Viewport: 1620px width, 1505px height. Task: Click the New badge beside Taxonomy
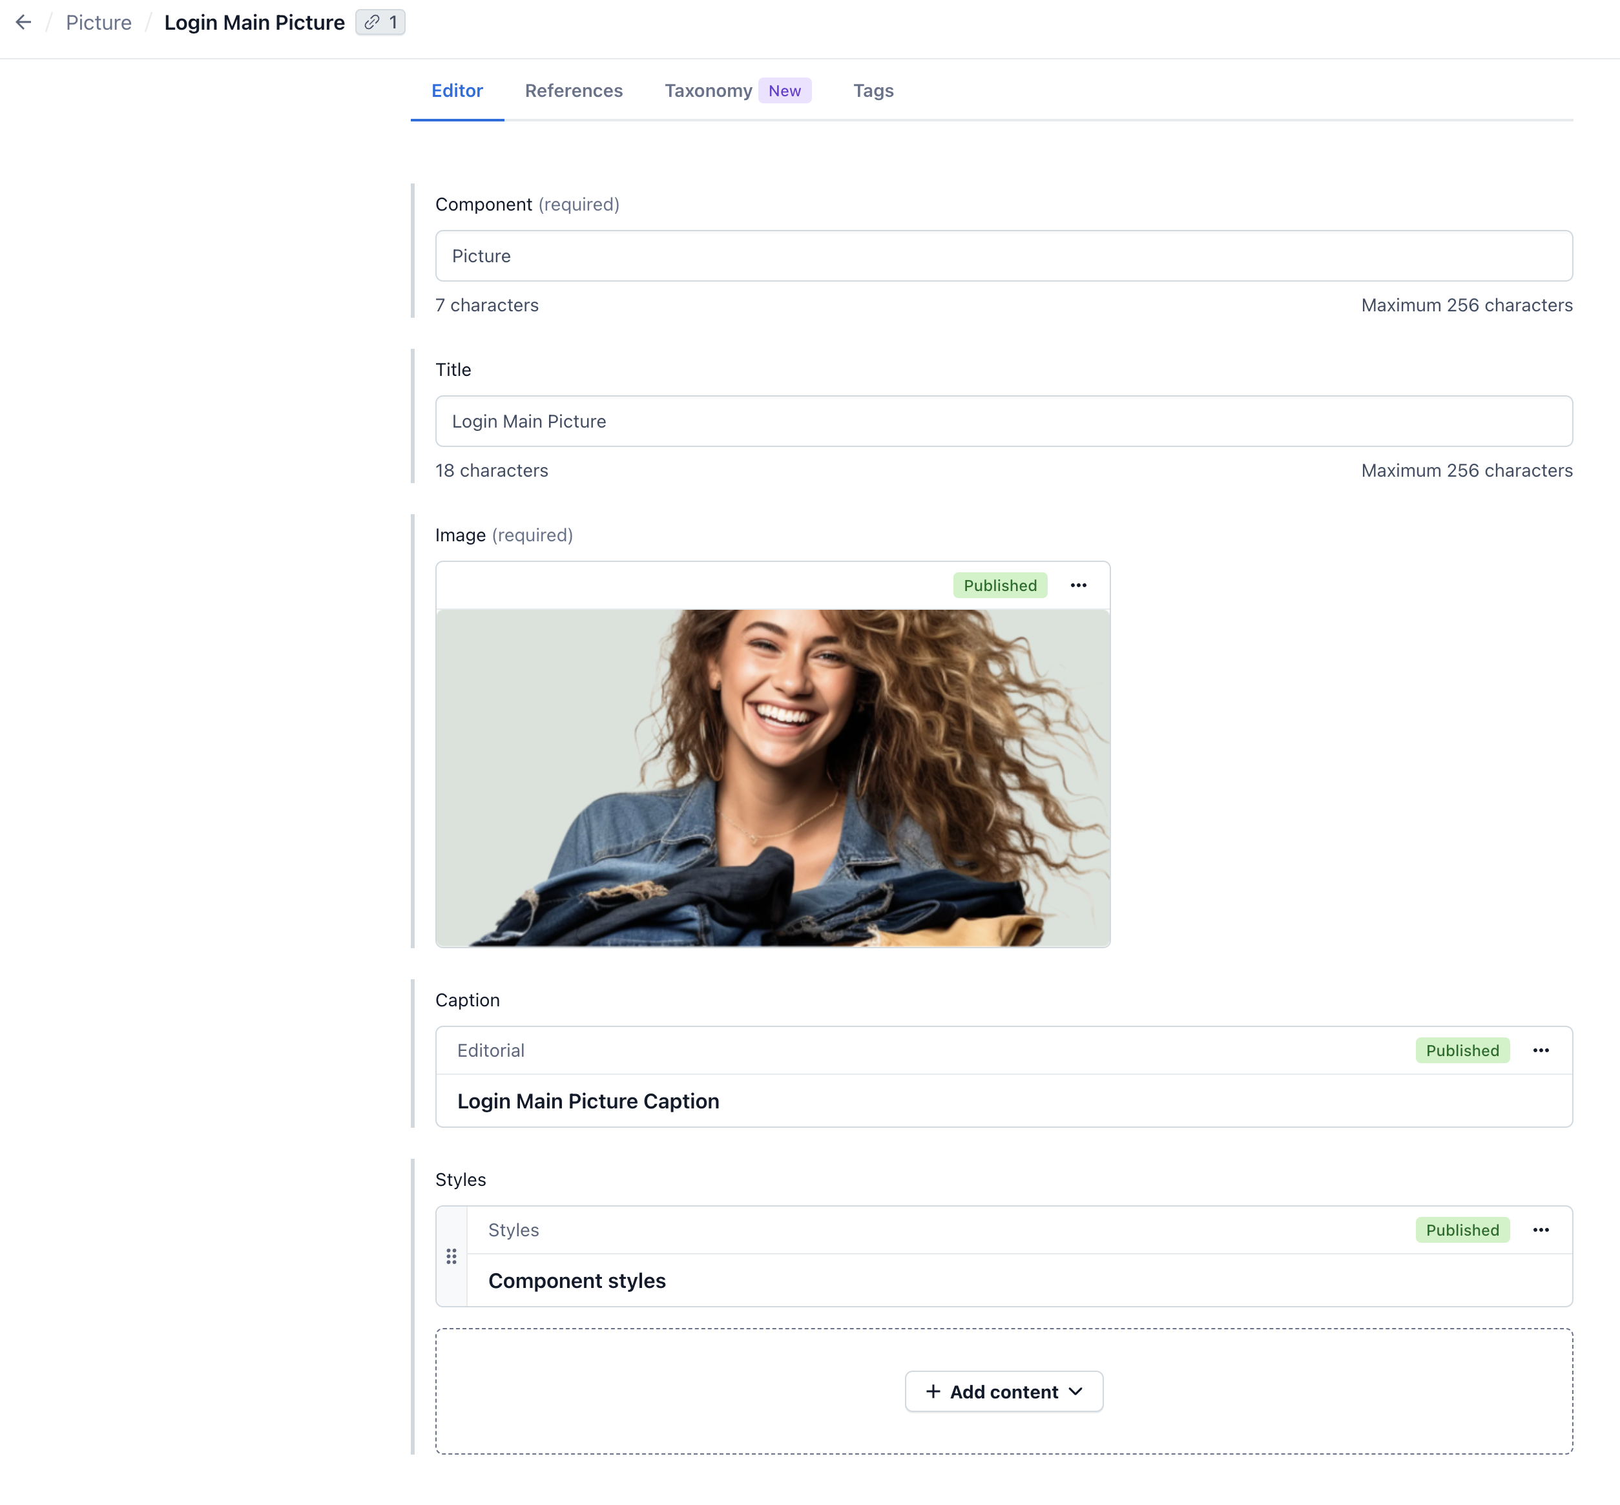784,90
